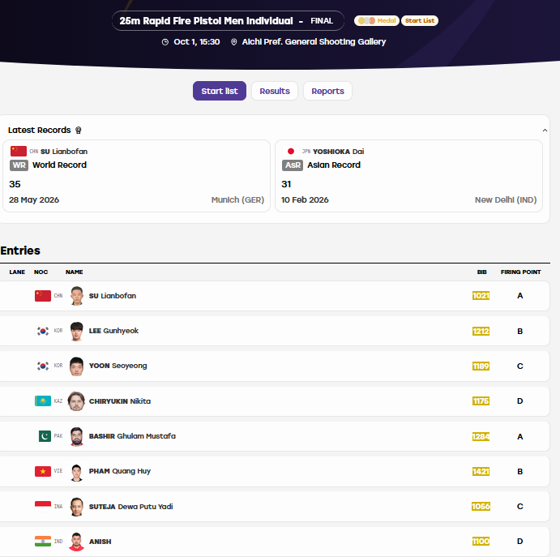This screenshot has height=557, width=560.
Task: Click the AsR badge icon
Action: pos(293,165)
